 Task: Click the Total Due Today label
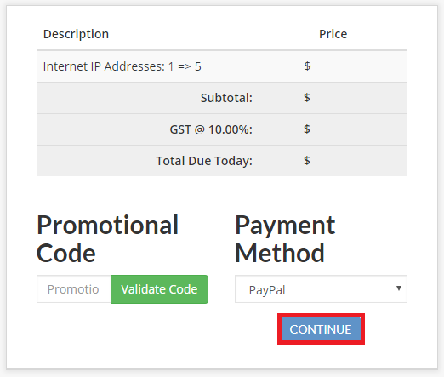pos(204,161)
